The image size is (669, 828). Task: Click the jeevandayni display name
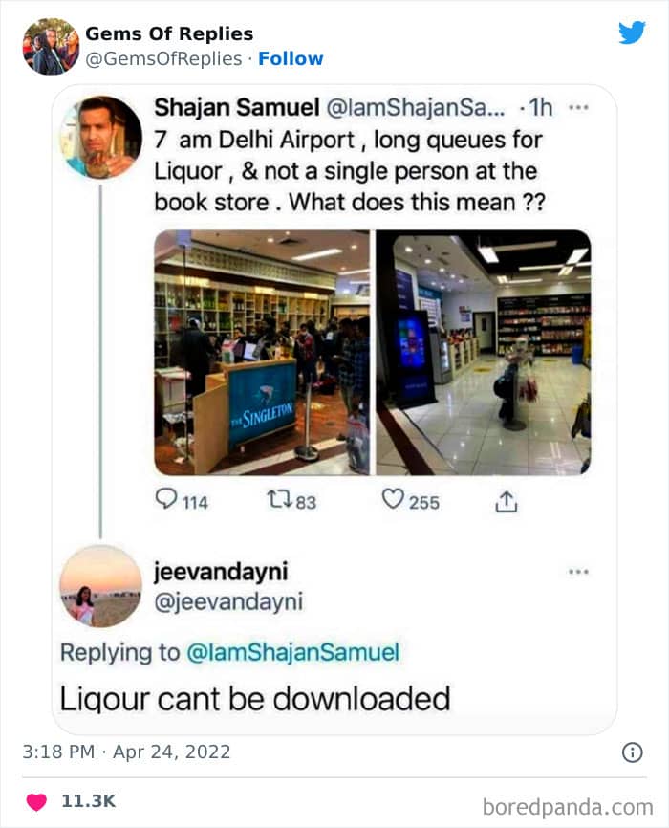tap(221, 572)
